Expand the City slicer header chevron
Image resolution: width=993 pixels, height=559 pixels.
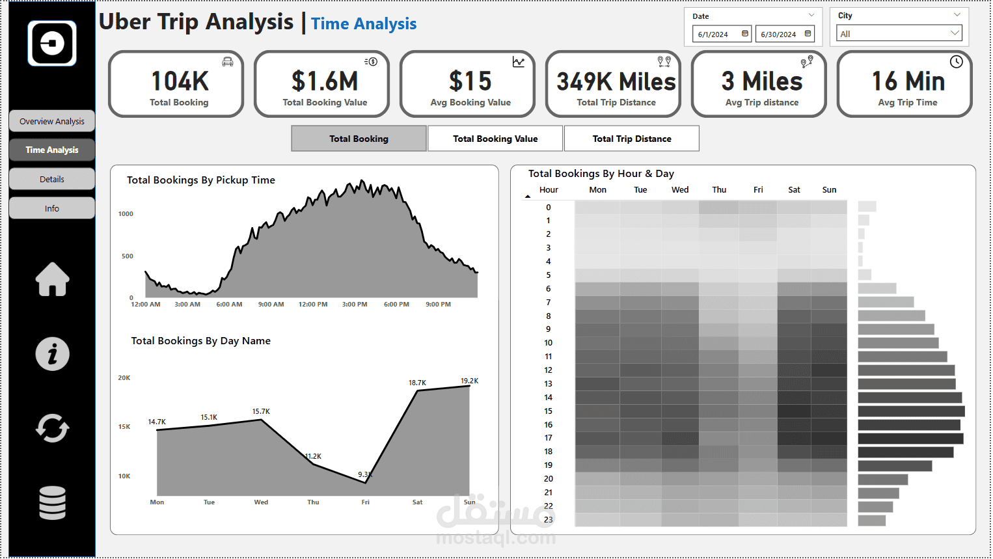coord(957,14)
